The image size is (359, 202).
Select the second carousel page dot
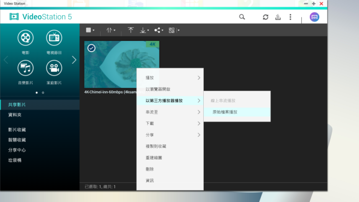[x=43, y=92]
